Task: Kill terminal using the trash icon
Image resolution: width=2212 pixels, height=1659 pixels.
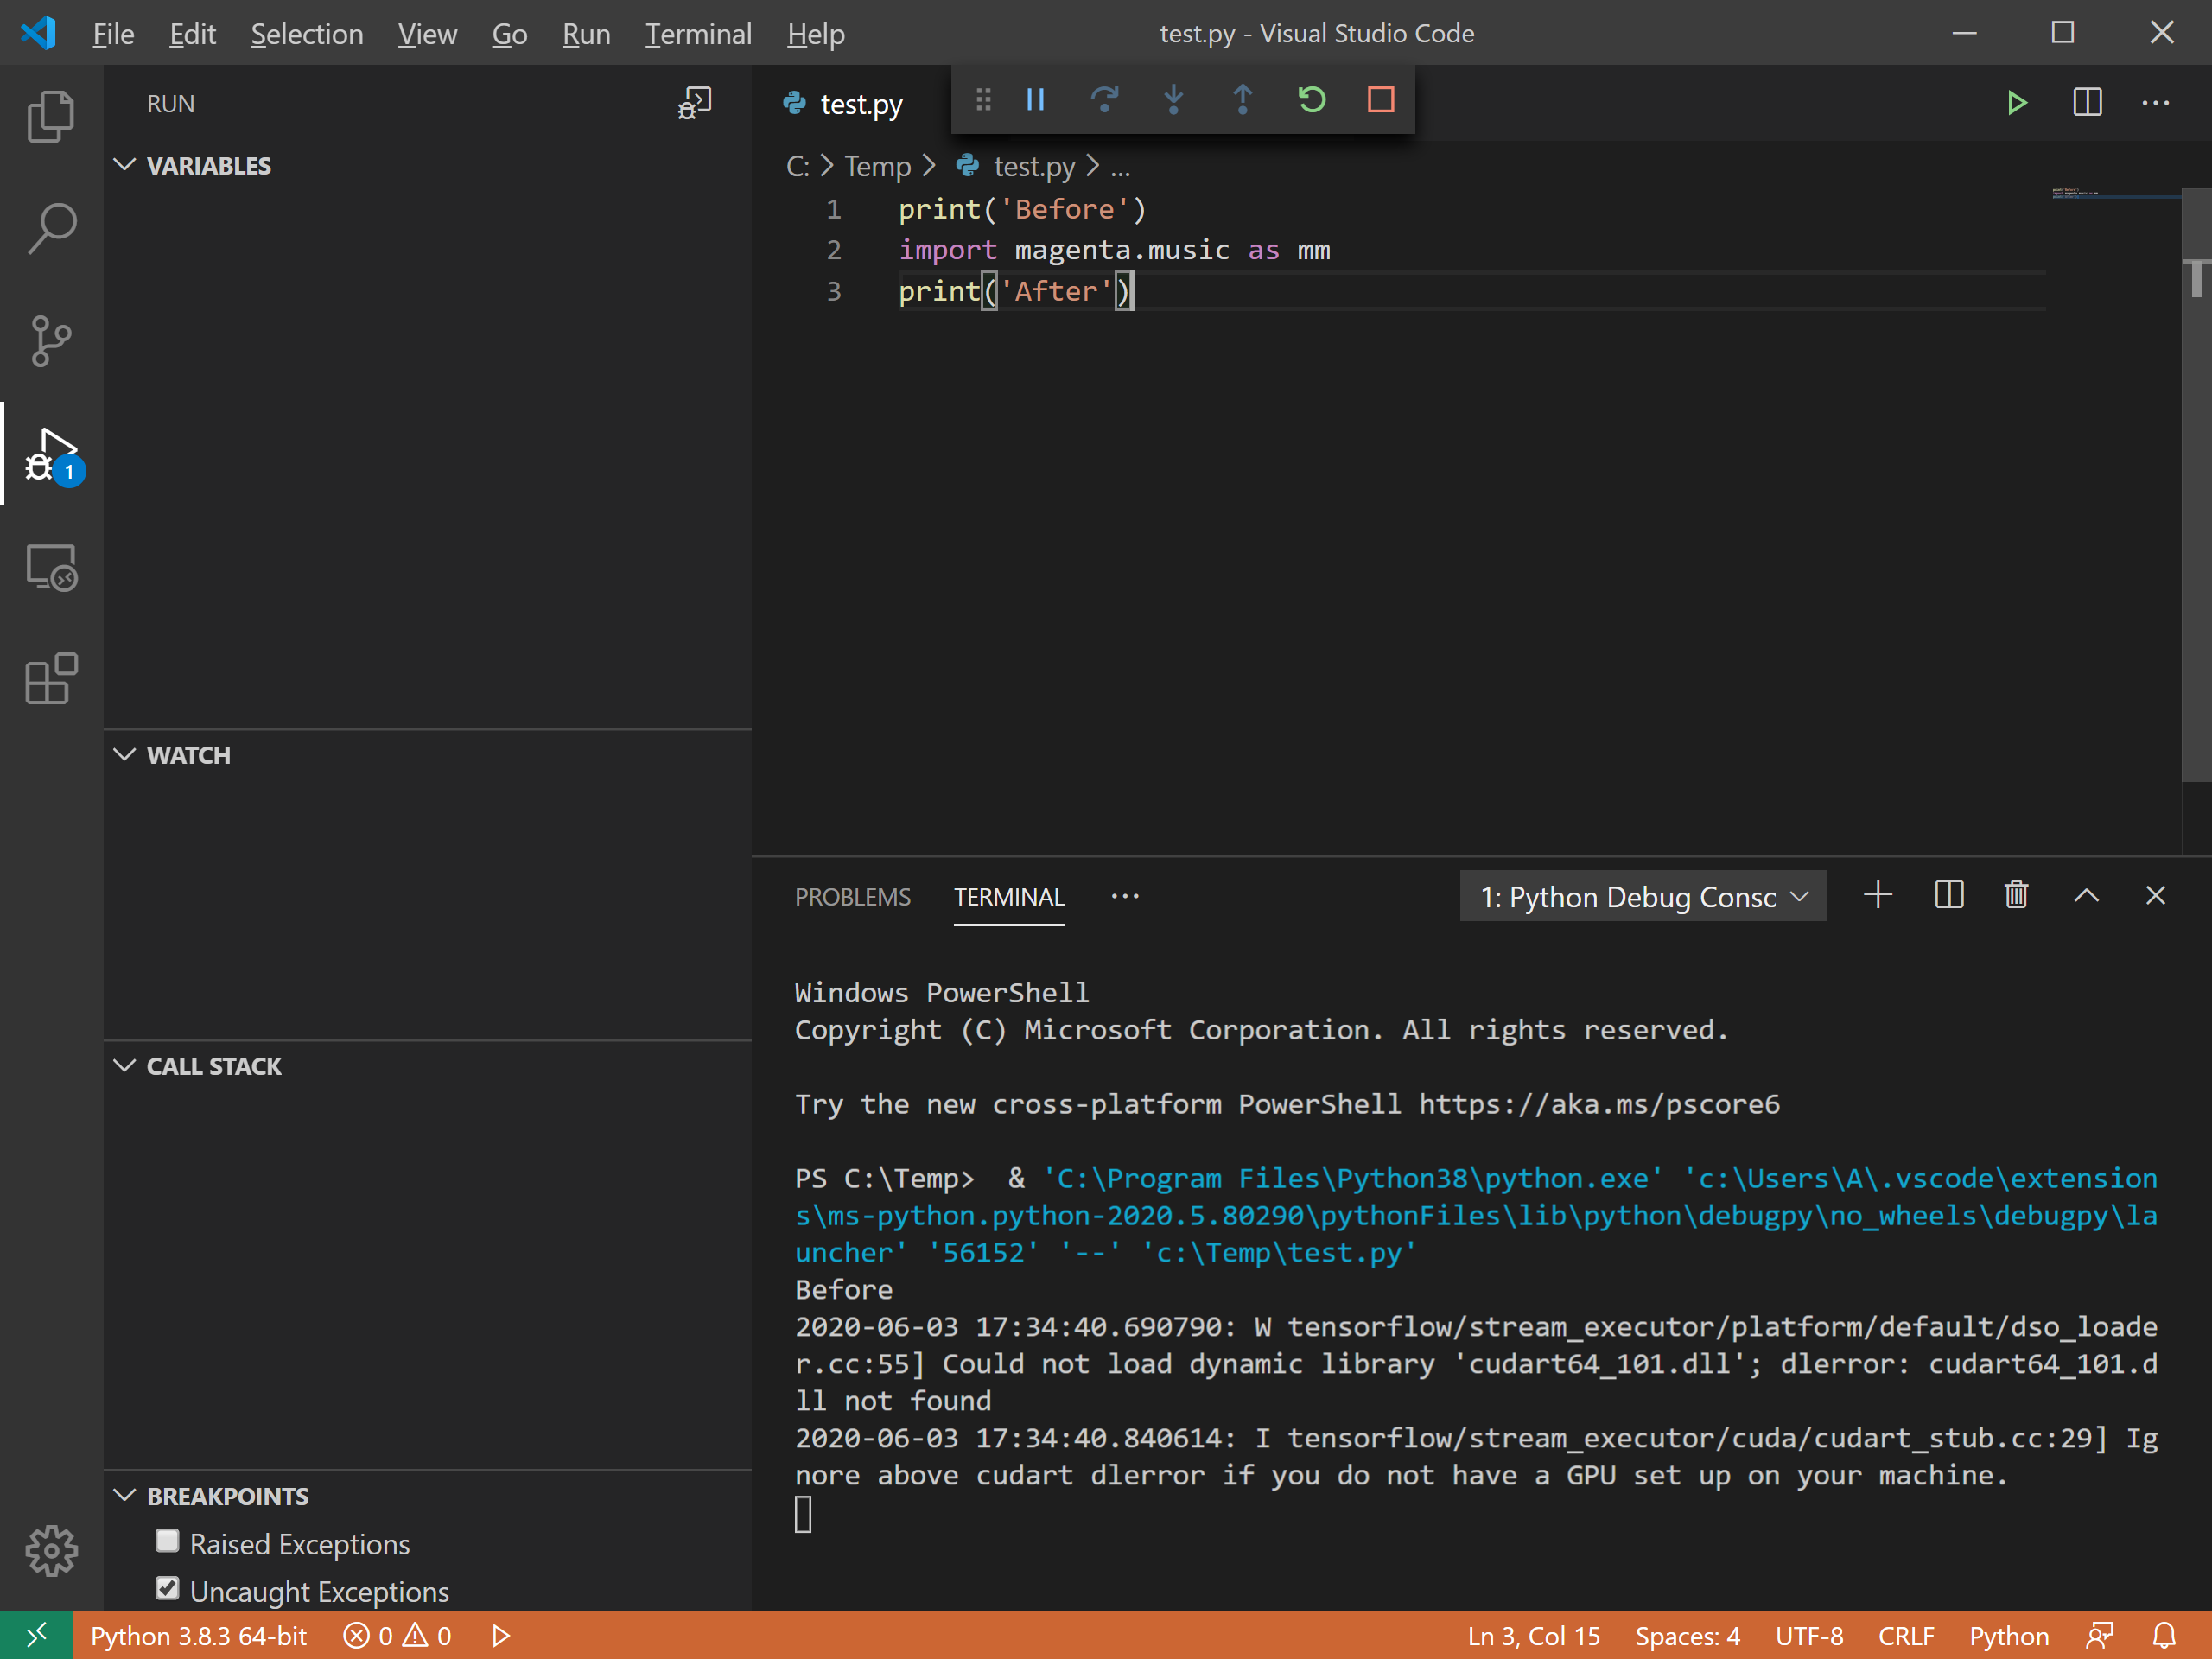Action: click(x=2016, y=895)
